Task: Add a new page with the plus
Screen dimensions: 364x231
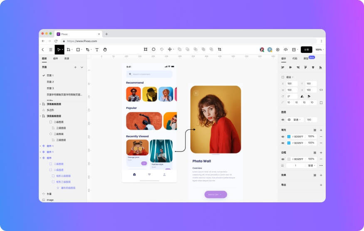Action: click(x=75, y=67)
